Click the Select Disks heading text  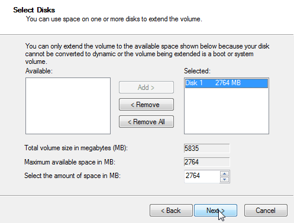34,10
